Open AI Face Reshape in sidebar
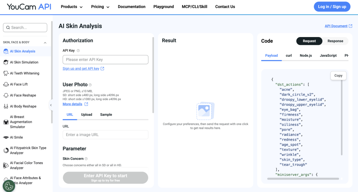The image size is (358, 192). [x=23, y=95]
